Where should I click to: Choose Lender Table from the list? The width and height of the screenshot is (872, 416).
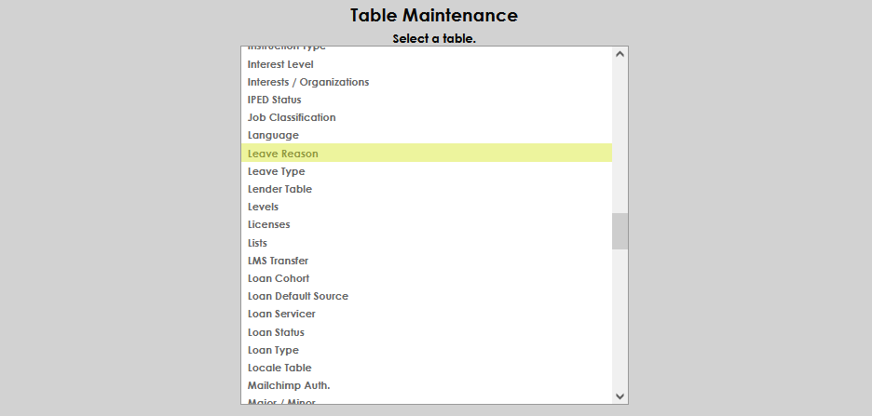[x=279, y=189]
